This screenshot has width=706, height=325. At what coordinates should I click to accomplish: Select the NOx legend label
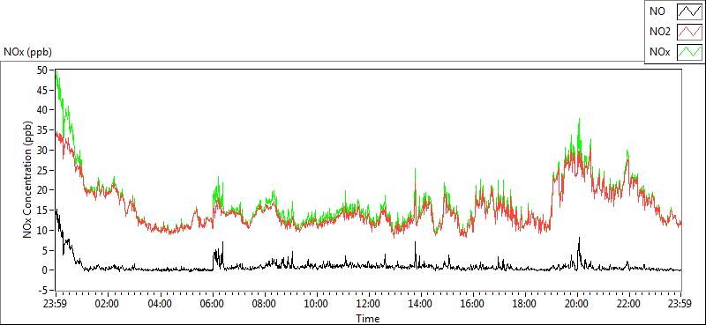tap(660, 53)
